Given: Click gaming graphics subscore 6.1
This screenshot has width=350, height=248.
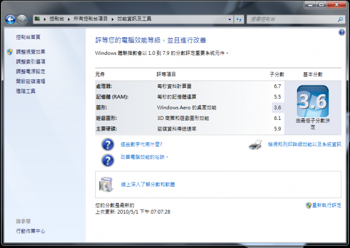Looking at the screenshot, I should (x=277, y=118).
